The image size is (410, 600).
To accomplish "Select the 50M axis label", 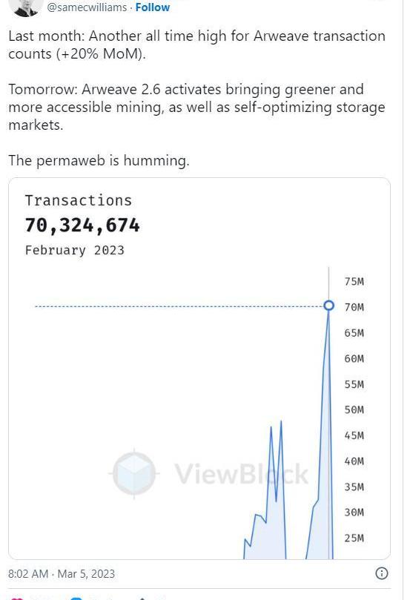I will point(354,410).
